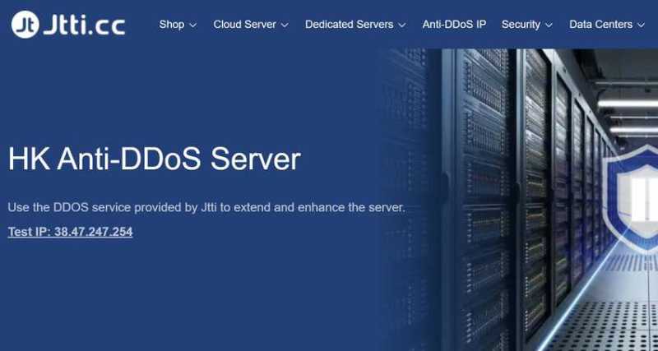Expand the Cloud Server chevron arrow
The image size is (658, 351).
[285, 25]
